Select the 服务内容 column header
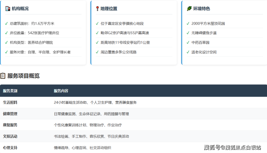 (x=61, y=91)
